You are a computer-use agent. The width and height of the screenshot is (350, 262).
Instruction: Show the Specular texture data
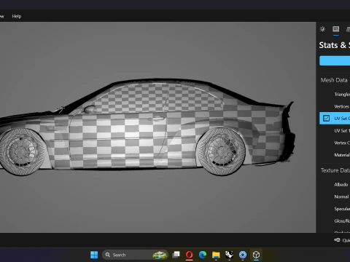335,209
